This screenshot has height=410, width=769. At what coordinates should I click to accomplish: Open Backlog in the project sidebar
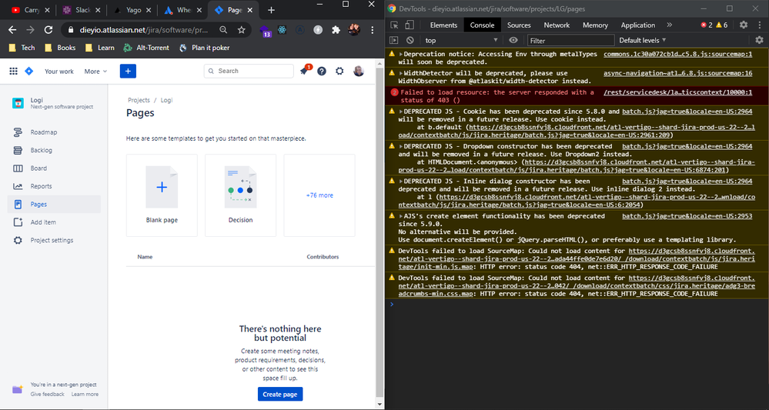54,150
